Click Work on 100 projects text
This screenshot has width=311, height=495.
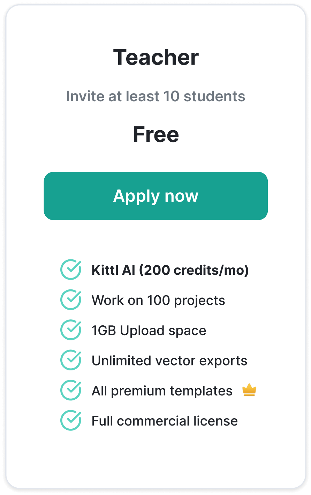(158, 301)
